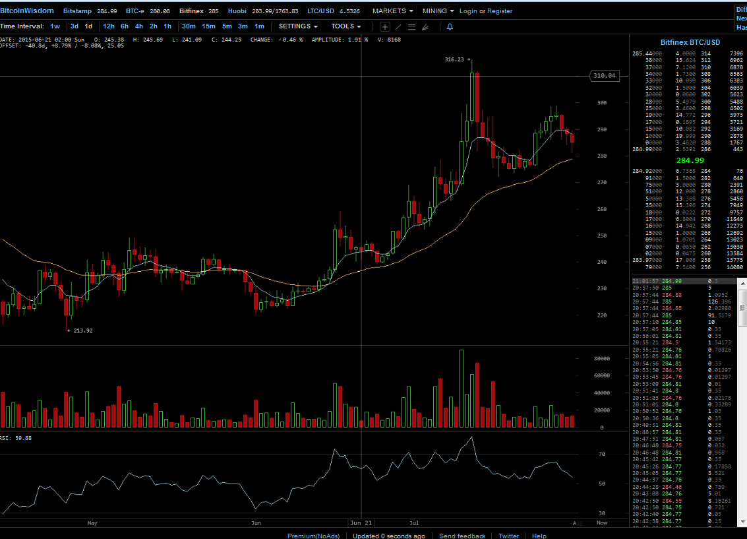Screen dimensions: 747x539
Task: Open the LTC/USD market
Action: point(320,11)
